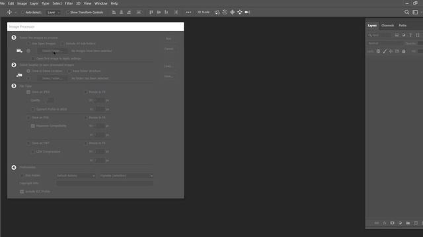The image size is (423, 237).
Task: Open the Edit menu
Action: [x=11, y=3]
